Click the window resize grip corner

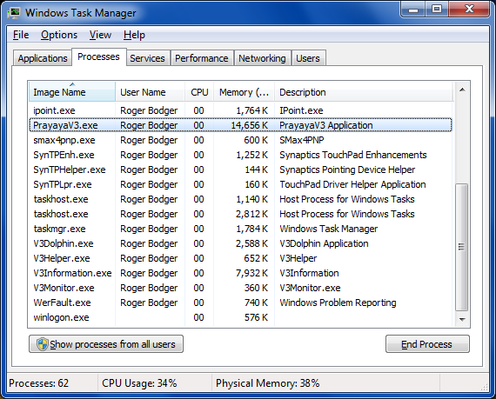pos(484,387)
